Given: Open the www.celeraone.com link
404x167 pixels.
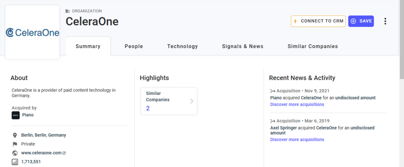Looking at the screenshot, I should [x=41, y=153].
